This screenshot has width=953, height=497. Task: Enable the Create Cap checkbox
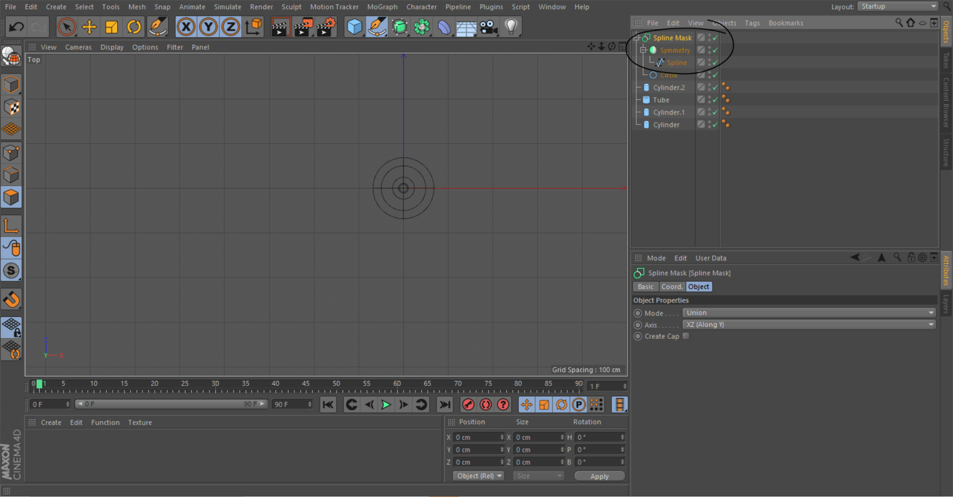[686, 336]
